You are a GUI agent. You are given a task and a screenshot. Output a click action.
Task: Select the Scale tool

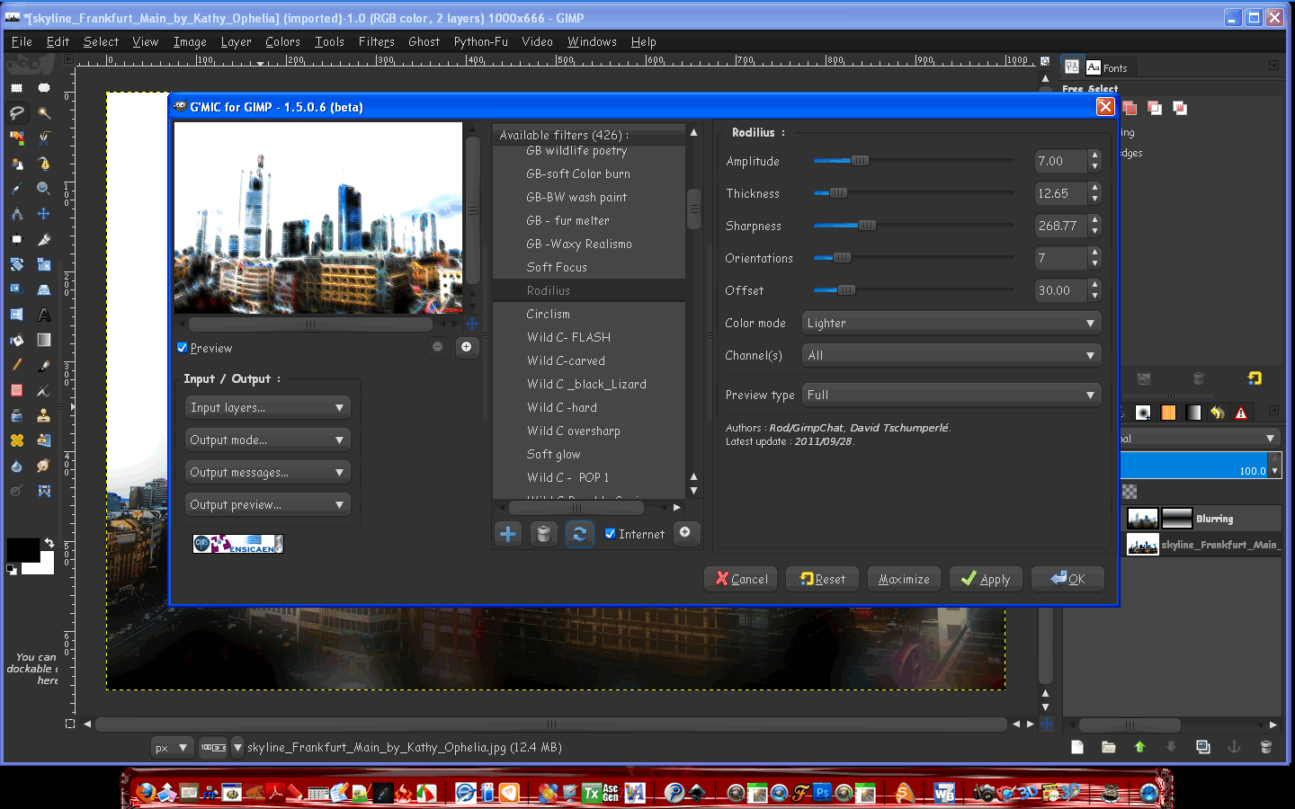(43, 264)
